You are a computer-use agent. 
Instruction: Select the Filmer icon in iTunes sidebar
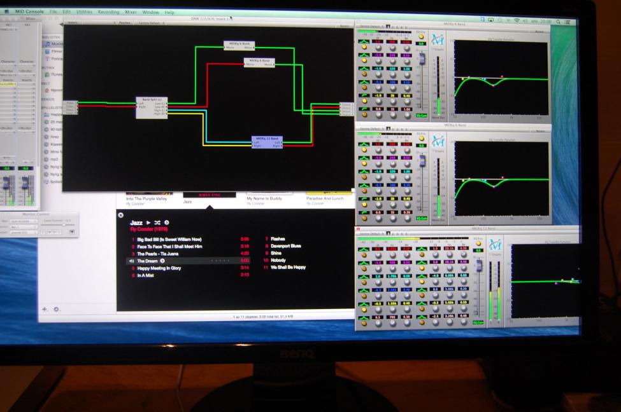pos(48,52)
